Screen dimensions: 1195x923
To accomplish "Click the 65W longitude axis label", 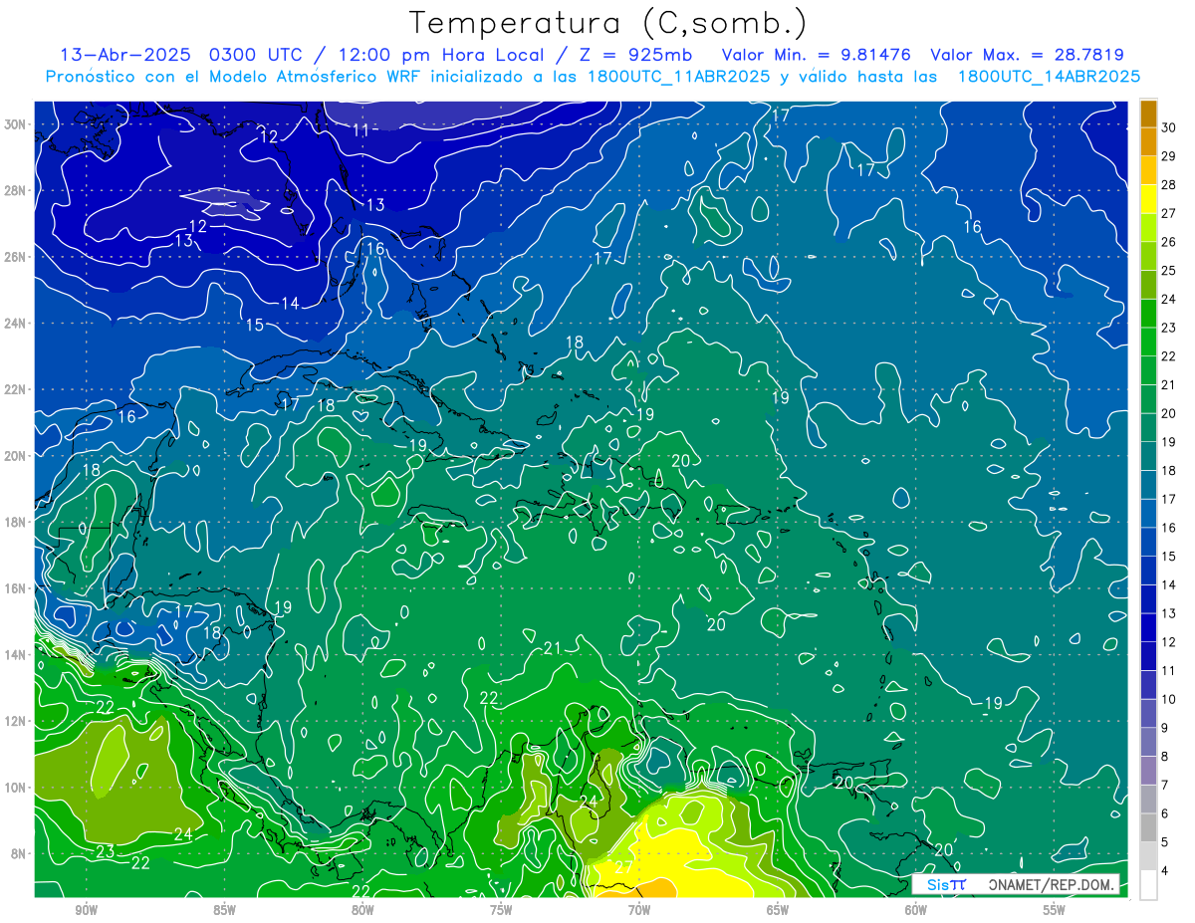I will [x=778, y=910].
